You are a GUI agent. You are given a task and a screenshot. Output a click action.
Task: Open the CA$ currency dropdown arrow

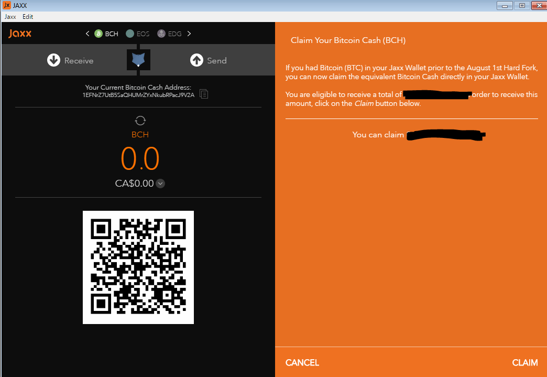[x=160, y=184]
